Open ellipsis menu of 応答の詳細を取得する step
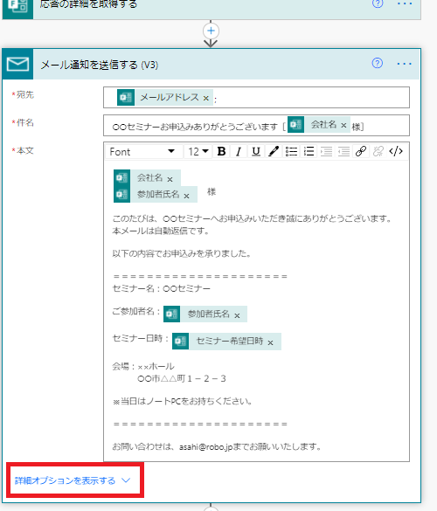Screen dimensions: 437x511 405,3
